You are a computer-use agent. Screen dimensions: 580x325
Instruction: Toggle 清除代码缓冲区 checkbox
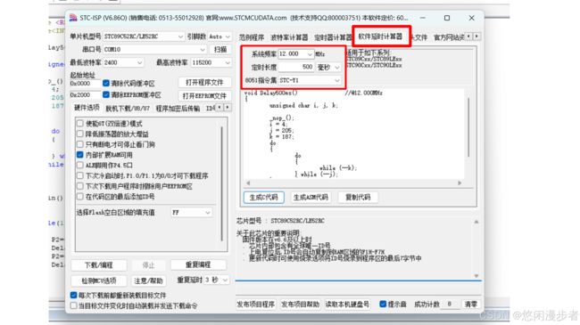pos(106,83)
